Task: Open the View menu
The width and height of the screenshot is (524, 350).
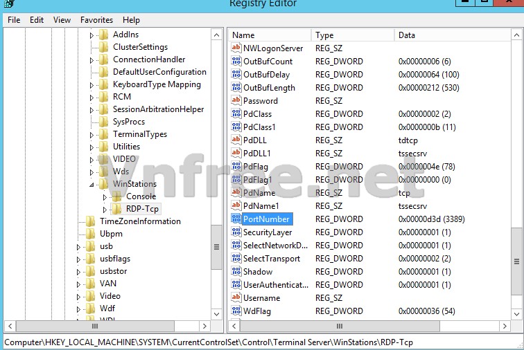Action: (x=62, y=20)
